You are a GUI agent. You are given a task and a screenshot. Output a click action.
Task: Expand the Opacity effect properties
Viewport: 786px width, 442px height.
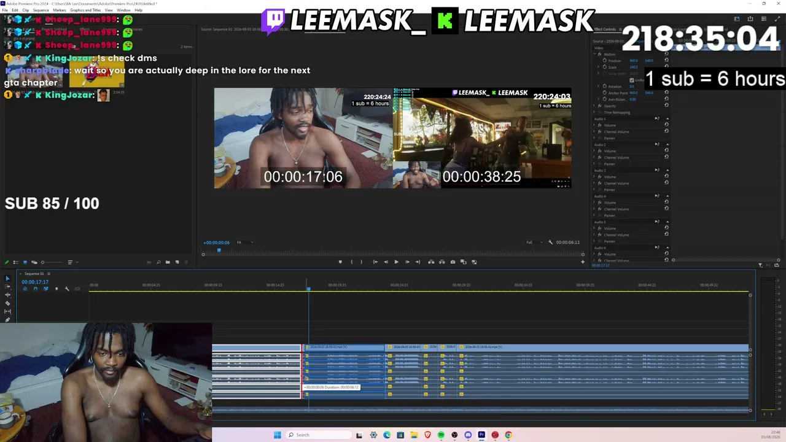[594, 106]
